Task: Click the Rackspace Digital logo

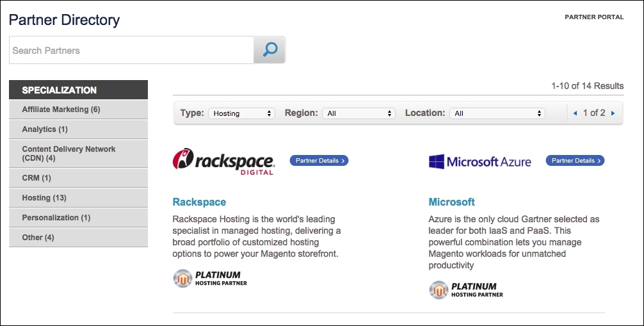Action: (224, 161)
